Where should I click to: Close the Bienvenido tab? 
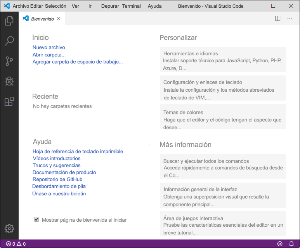(59, 19)
